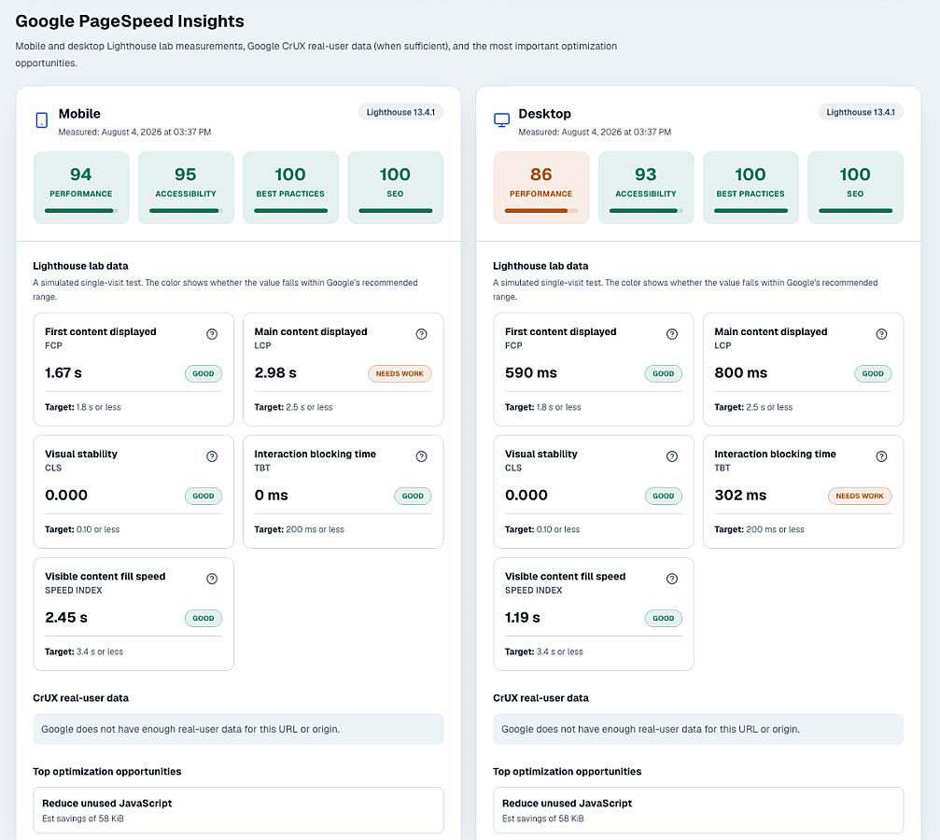Click Desktop Lighthouse 13.4.1 version badge

pyautogui.click(x=861, y=112)
